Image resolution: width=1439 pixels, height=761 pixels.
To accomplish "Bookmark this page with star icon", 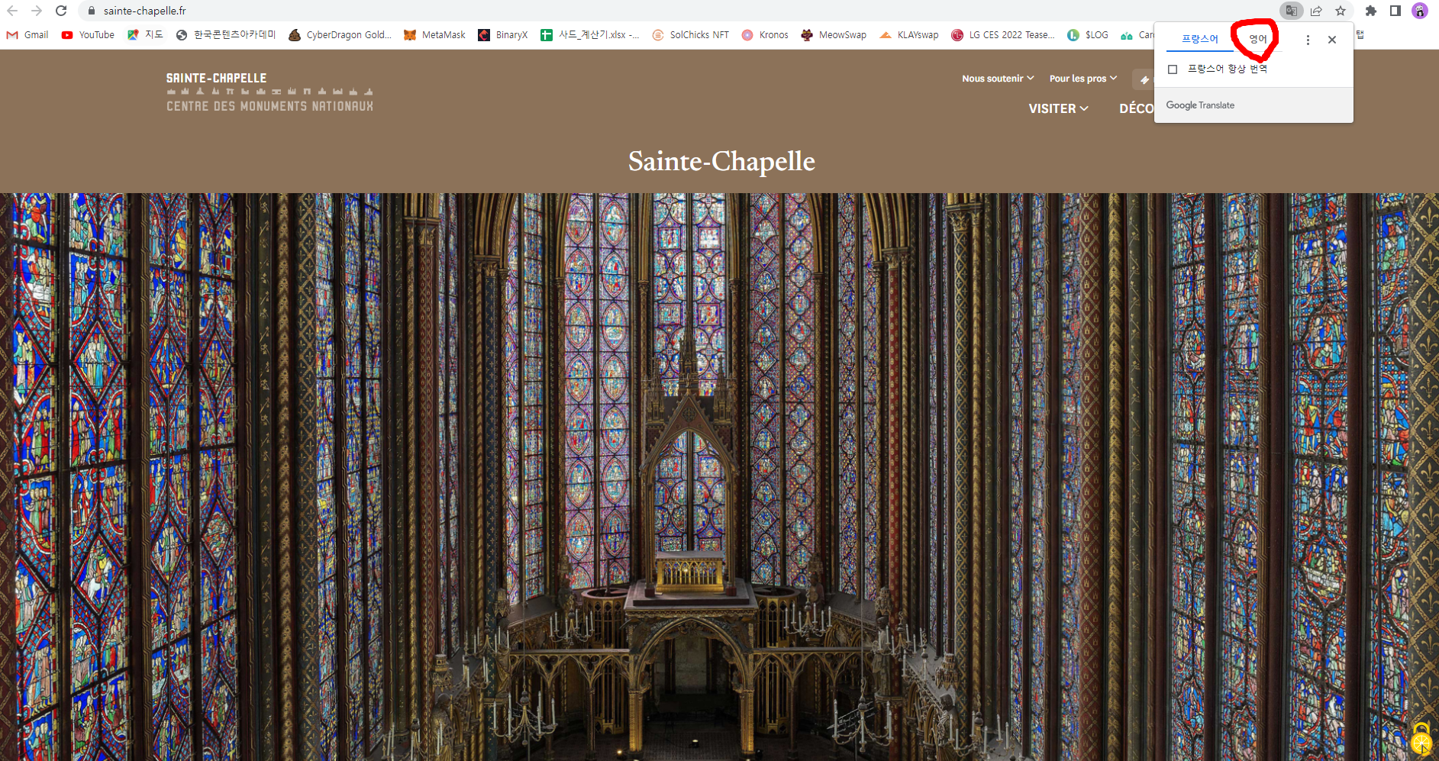I will tap(1341, 11).
